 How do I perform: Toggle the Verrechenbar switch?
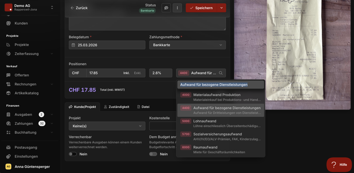click(73, 154)
